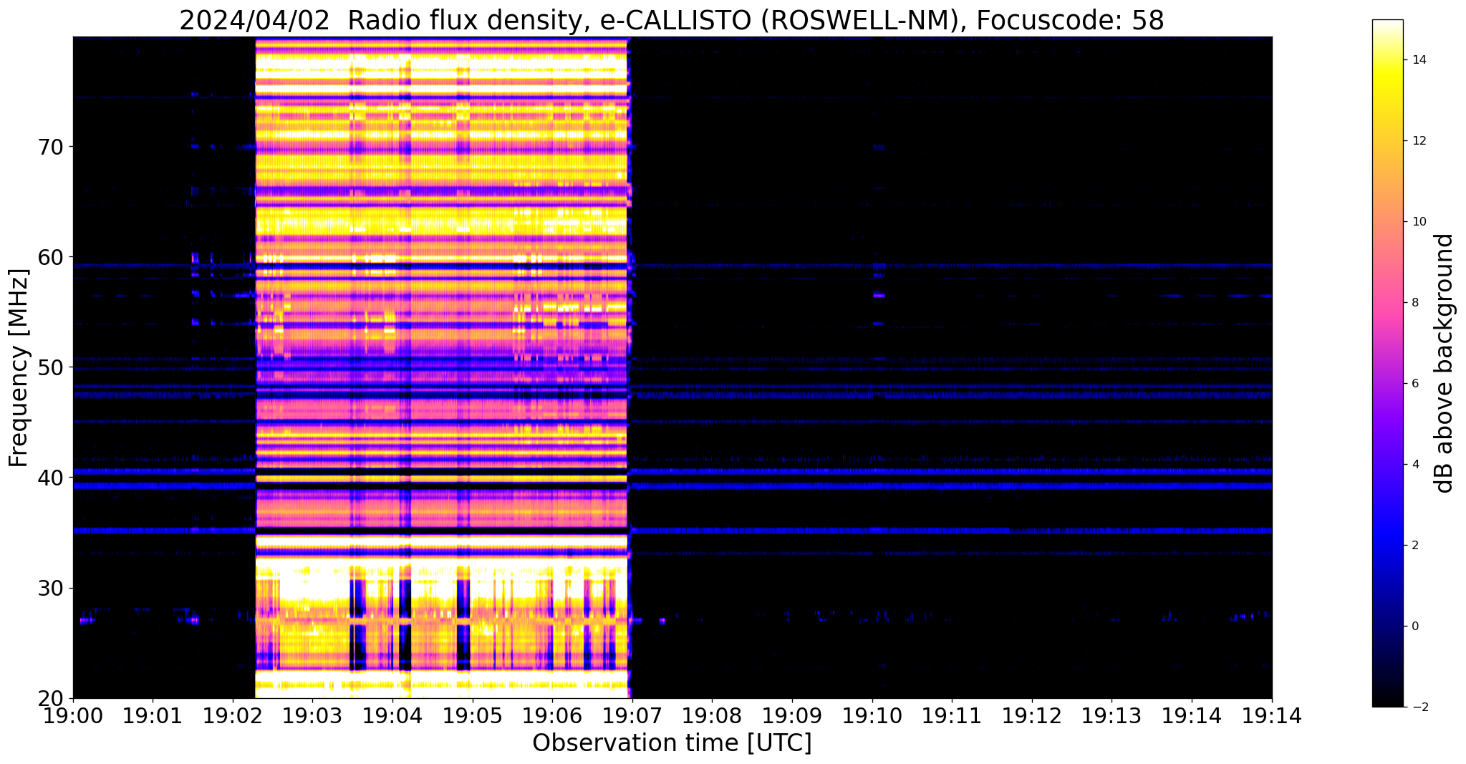This screenshot has height=764, width=1466.
Task: Click the colorbar tick value 8
Action: point(1414,303)
